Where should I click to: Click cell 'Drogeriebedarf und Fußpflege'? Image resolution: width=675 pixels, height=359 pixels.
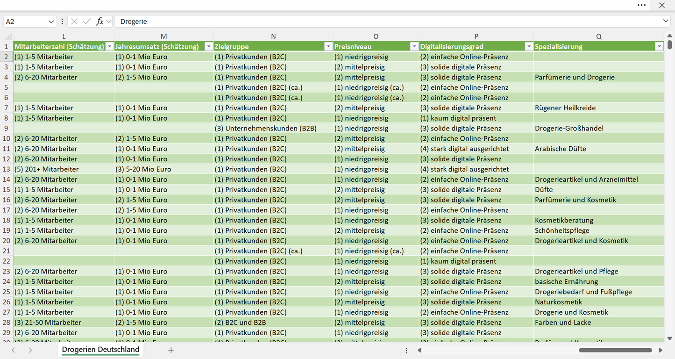tap(599, 292)
